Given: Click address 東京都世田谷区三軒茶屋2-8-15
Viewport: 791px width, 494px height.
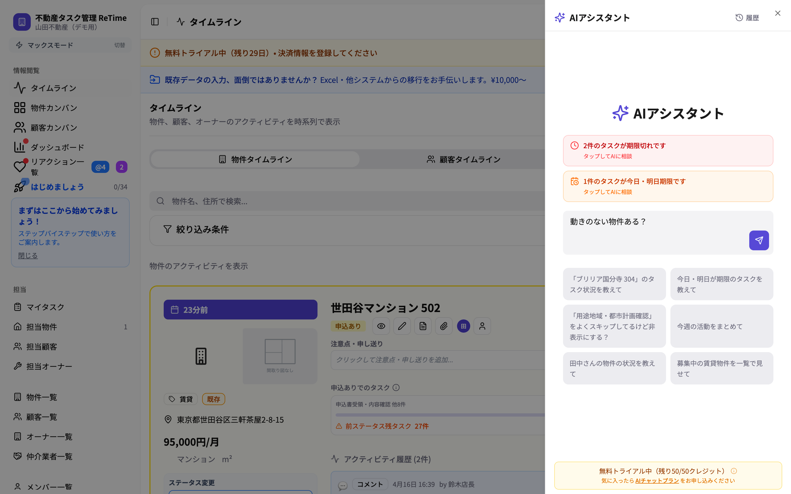Looking at the screenshot, I should [x=230, y=420].
